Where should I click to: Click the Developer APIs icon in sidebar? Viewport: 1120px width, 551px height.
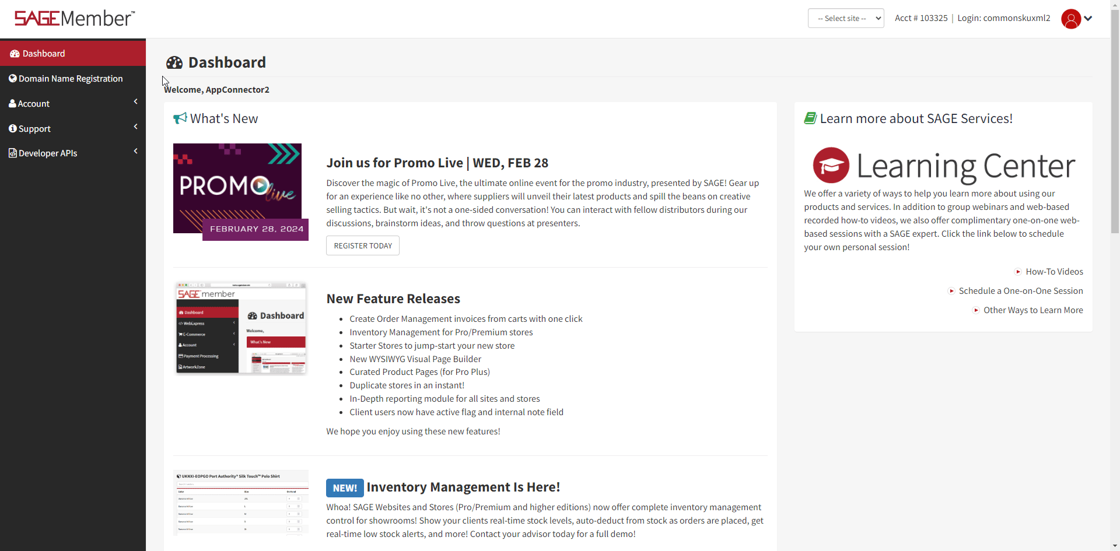pos(13,153)
